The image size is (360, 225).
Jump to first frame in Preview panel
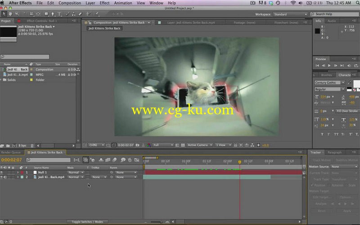pos(317,66)
